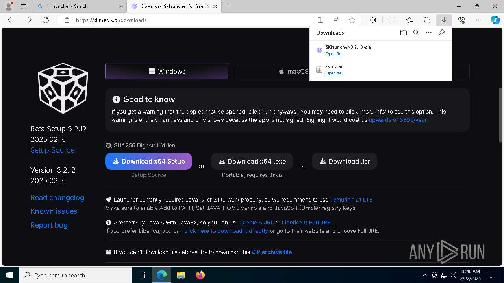This screenshot has width=504, height=283.
Task: Open Report bug link
Action: pos(49,225)
